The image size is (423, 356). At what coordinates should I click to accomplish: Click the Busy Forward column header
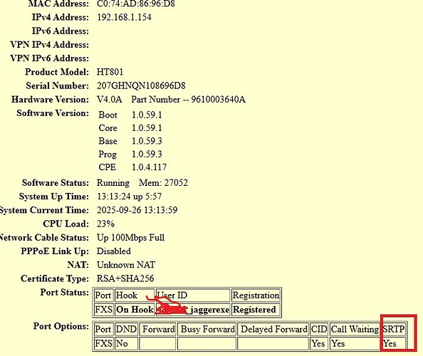(x=207, y=329)
